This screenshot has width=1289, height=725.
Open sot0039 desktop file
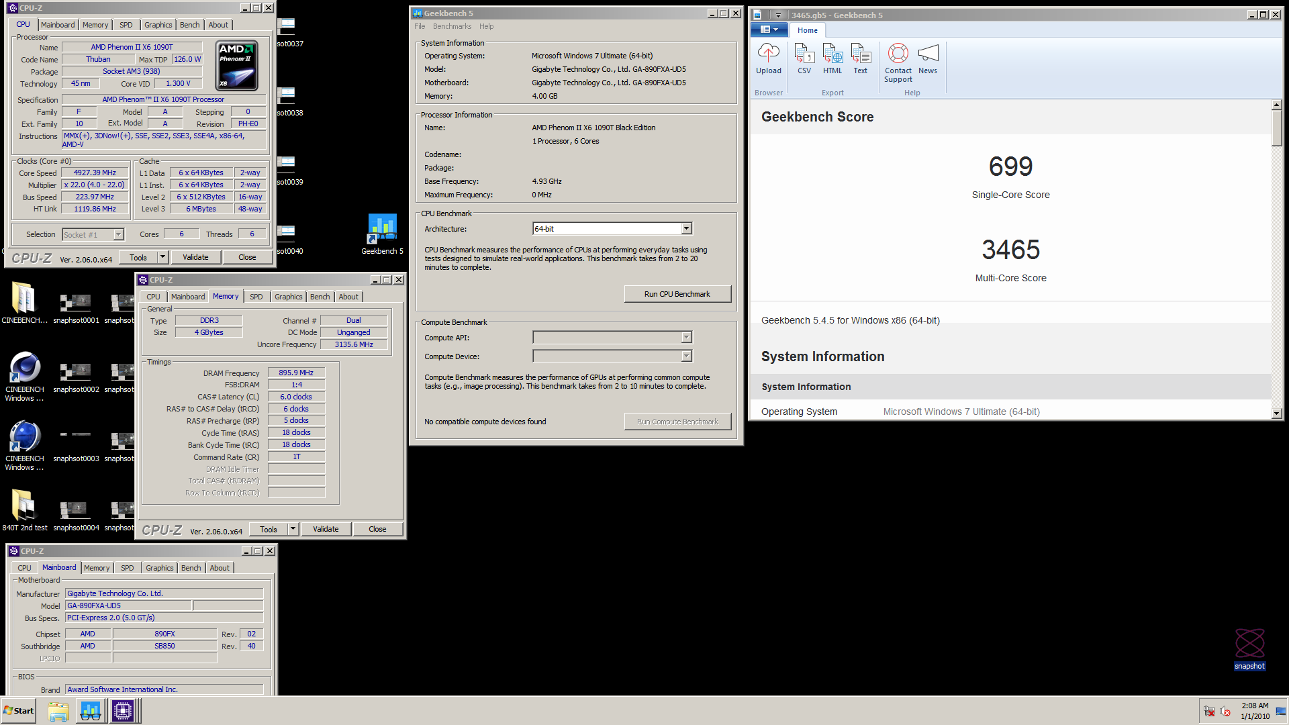[289, 171]
